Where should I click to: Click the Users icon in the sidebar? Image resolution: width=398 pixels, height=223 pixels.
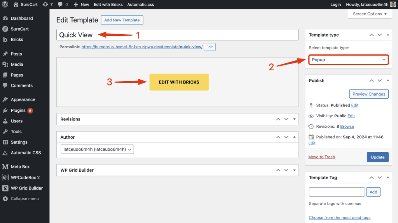(x=5, y=121)
